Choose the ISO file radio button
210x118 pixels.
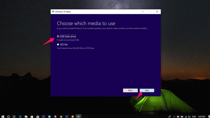pyautogui.click(x=58, y=45)
